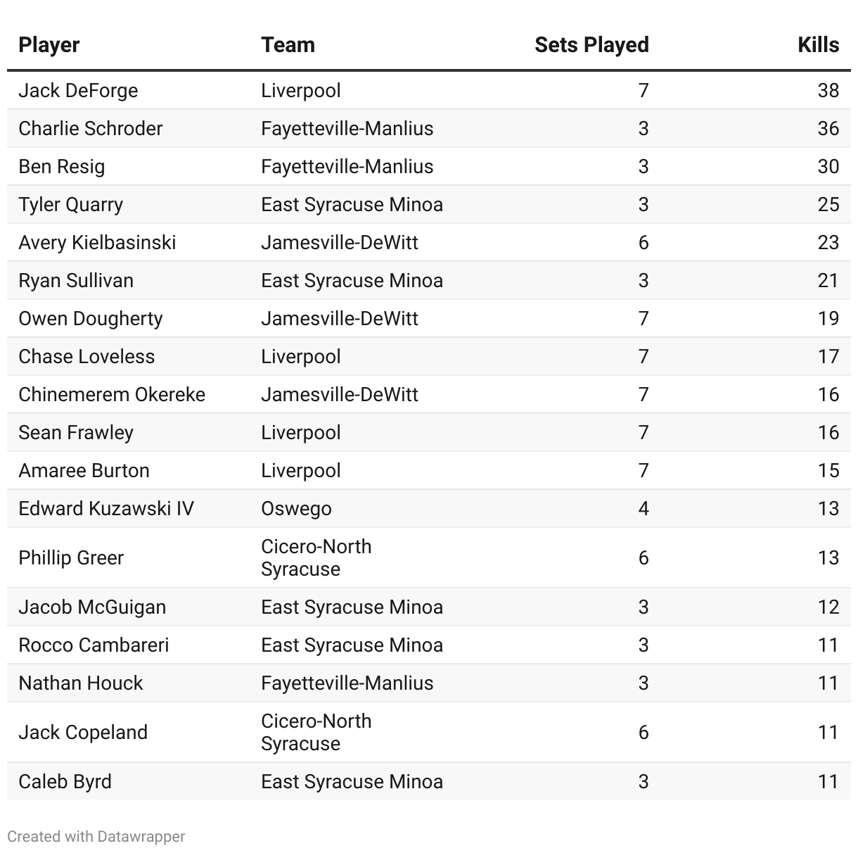The width and height of the screenshot is (858, 853).
Task: Click Nathan Houck's Fayetteville-Manlius team cell
Action: (347, 683)
